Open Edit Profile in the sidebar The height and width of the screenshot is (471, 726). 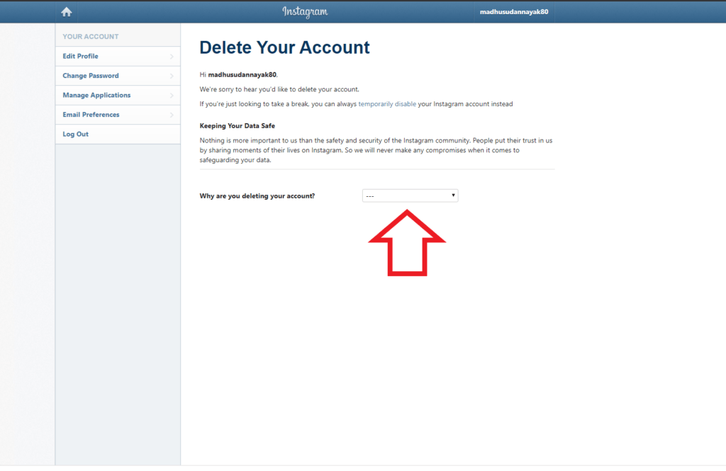coord(118,56)
